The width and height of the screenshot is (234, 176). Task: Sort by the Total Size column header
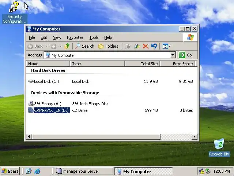pos(142,64)
